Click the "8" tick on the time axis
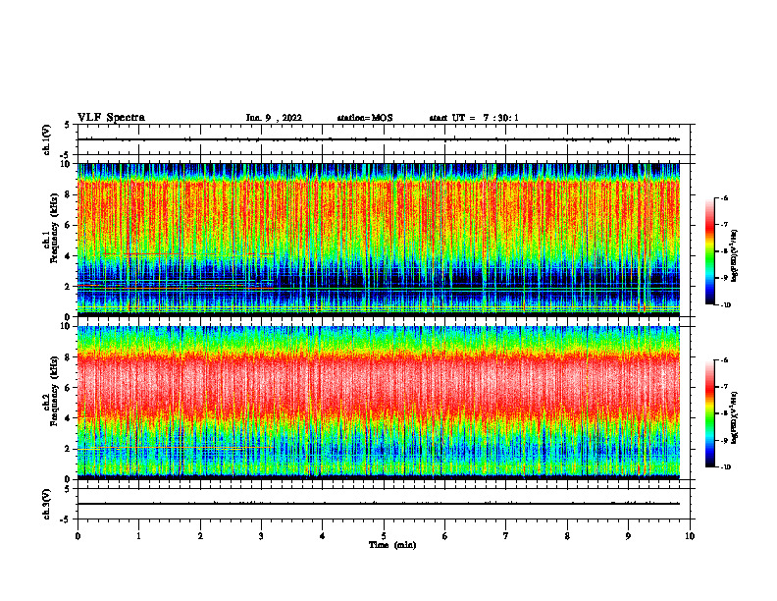The width and height of the screenshot is (777, 601). tap(567, 536)
